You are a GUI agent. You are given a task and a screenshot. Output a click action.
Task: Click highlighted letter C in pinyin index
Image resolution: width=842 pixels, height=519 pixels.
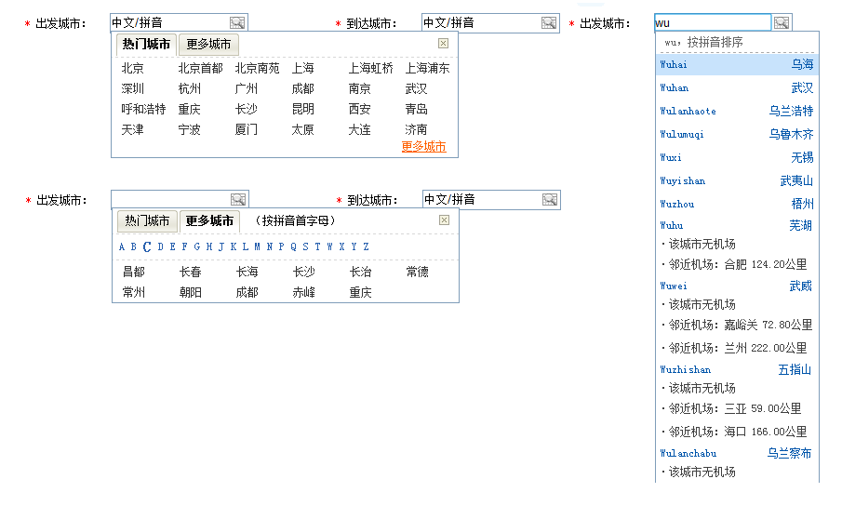coord(147,246)
